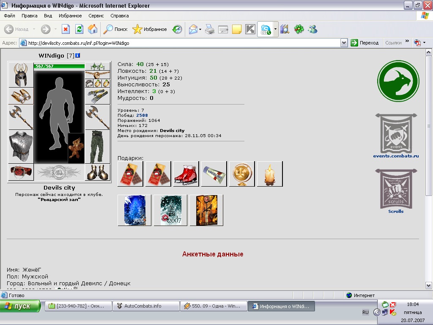Click the 567/567 health bar
The image size is (433, 325).
coord(59,66)
